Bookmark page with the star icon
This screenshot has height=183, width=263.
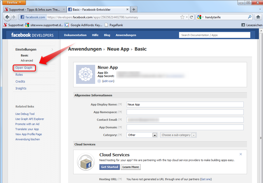(182, 17)
